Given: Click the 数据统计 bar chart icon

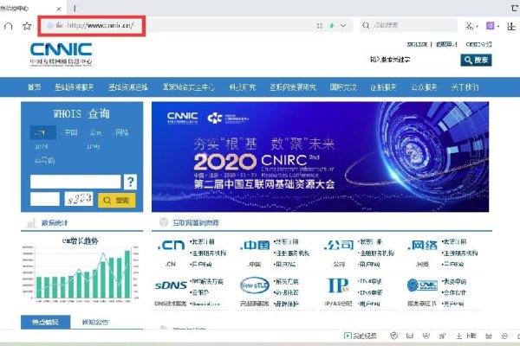Looking at the screenshot, I should click(x=31, y=223).
